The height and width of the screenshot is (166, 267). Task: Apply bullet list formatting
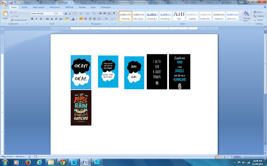coord(82,14)
